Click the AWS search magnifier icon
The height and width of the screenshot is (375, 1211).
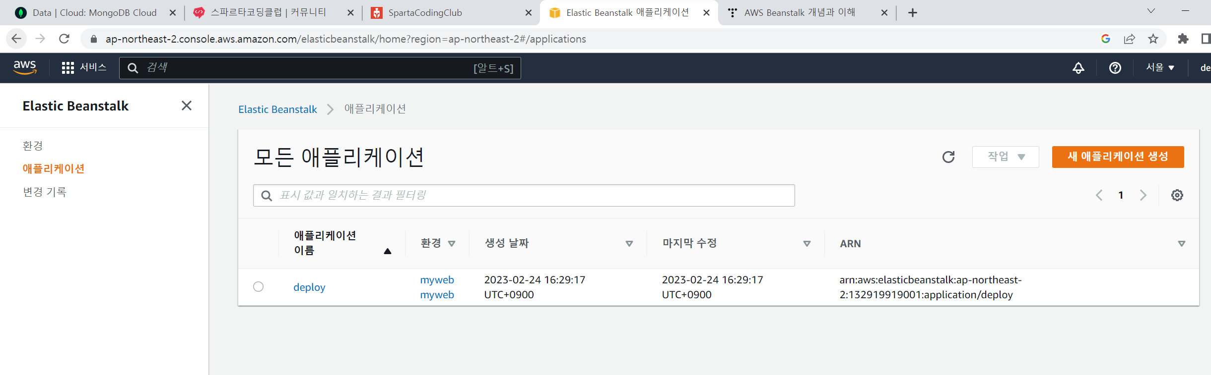(x=133, y=68)
